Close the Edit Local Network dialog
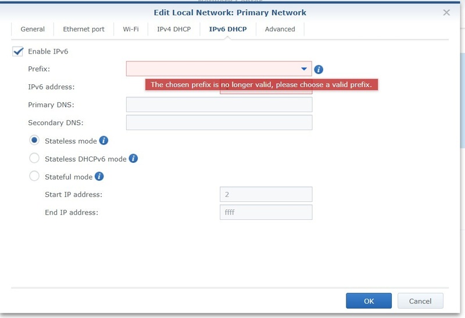This screenshot has width=465, height=318. [x=446, y=12]
